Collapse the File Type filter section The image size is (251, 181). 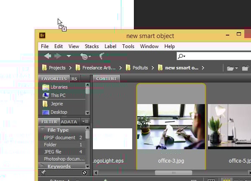pos(43,129)
